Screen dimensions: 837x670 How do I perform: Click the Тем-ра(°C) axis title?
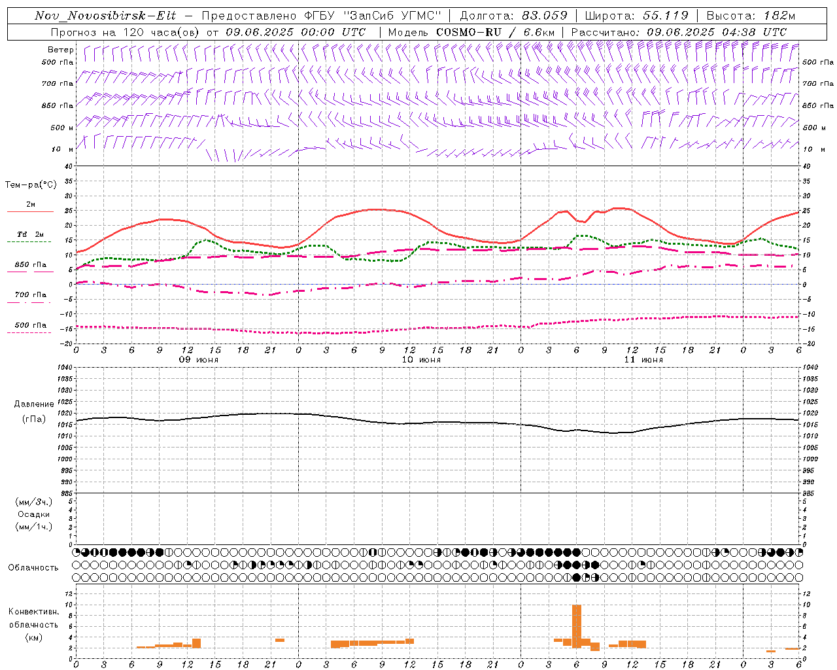31,185
